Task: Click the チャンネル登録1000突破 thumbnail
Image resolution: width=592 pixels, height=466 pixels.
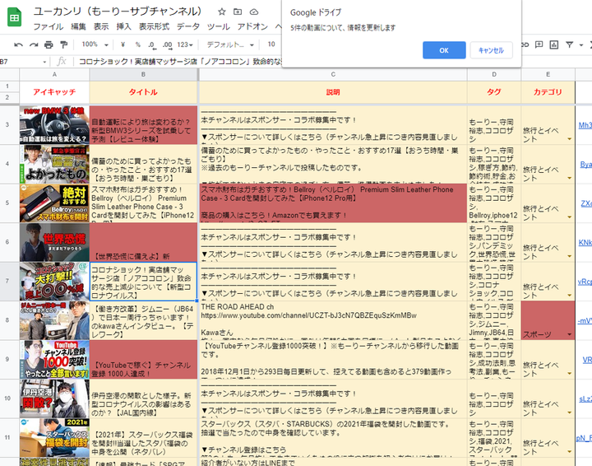Action: click(54, 360)
